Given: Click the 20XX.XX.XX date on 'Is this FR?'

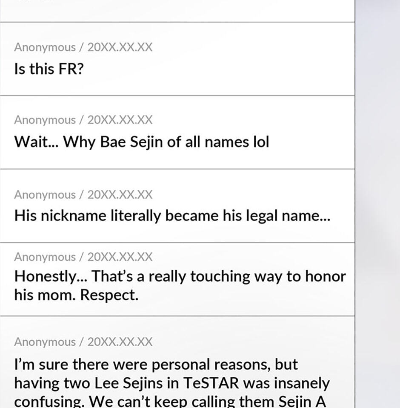Looking at the screenshot, I should tap(120, 47).
